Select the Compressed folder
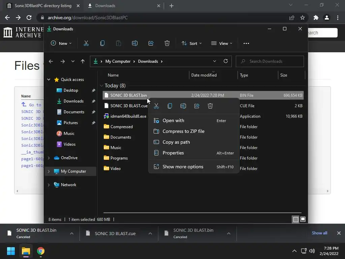This screenshot has width=345, height=259. (x=121, y=127)
